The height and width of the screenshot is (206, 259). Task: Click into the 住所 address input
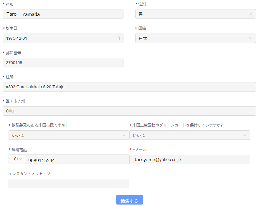(x=129, y=87)
